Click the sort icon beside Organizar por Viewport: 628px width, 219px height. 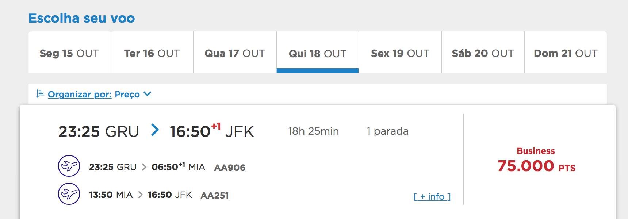coord(40,94)
